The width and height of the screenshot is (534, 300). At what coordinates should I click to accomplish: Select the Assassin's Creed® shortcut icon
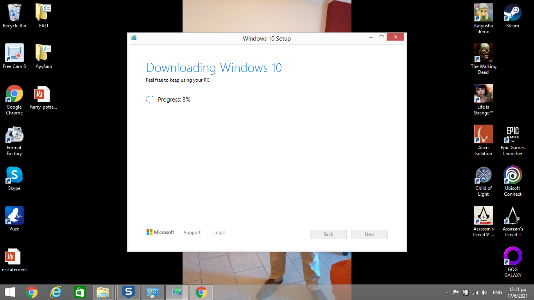tap(484, 222)
